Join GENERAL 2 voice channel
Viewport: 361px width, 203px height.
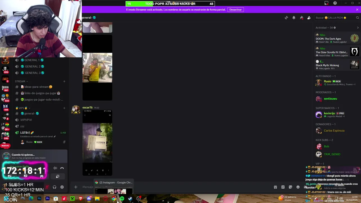(39, 67)
